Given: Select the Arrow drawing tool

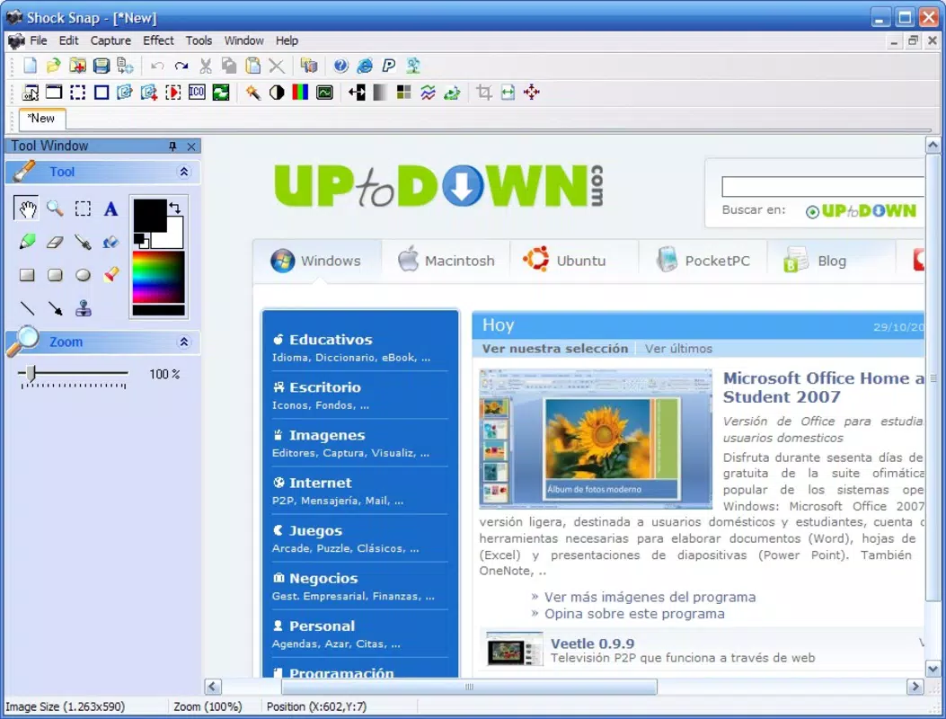Looking at the screenshot, I should point(55,308).
